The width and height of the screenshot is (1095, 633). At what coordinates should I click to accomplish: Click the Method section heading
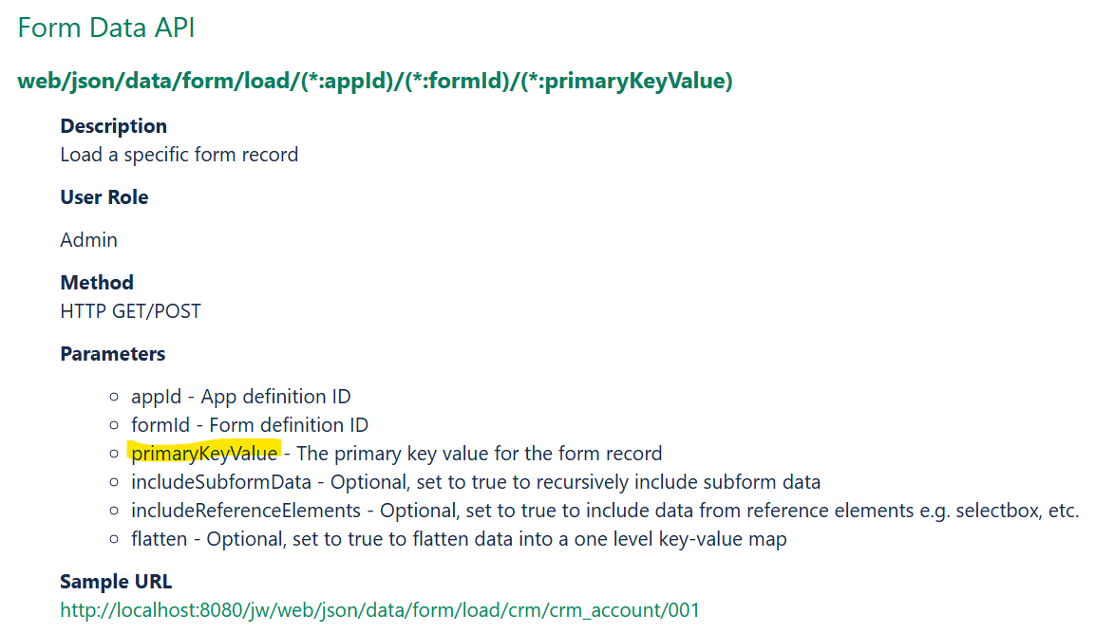point(96,282)
